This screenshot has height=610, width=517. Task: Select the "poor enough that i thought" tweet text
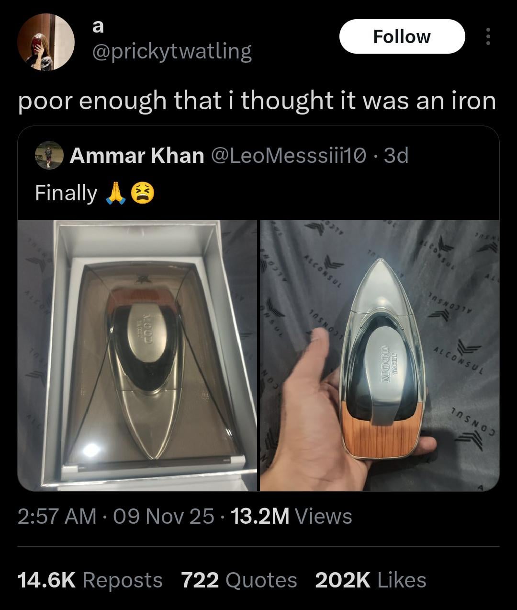(x=257, y=101)
